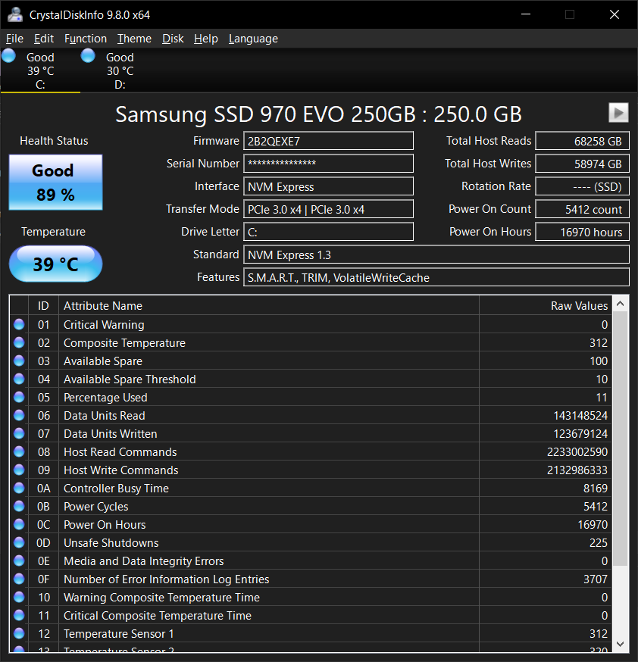This screenshot has height=662, width=638.
Task: Click Total Host Reads value 68258 GB
Action: 582,141
